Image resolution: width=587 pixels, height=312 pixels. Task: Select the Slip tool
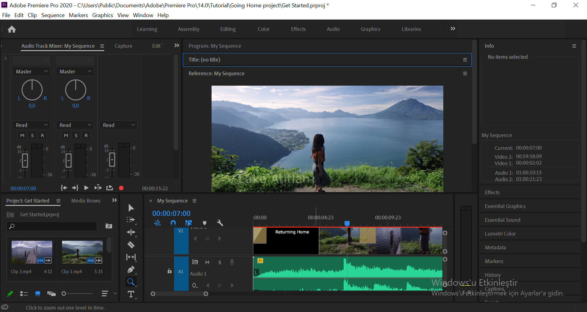point(131,257)
